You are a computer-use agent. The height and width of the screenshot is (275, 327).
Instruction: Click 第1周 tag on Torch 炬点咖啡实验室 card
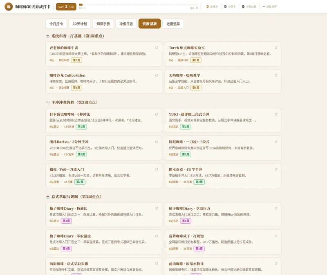click(196, 60)
